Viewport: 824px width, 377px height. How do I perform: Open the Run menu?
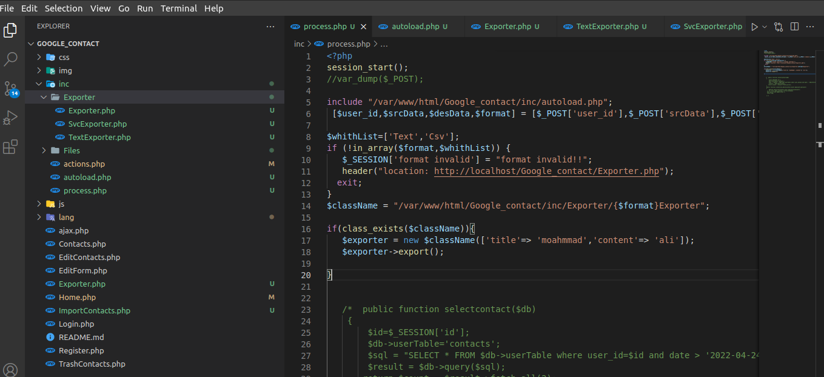coord(145,8)
